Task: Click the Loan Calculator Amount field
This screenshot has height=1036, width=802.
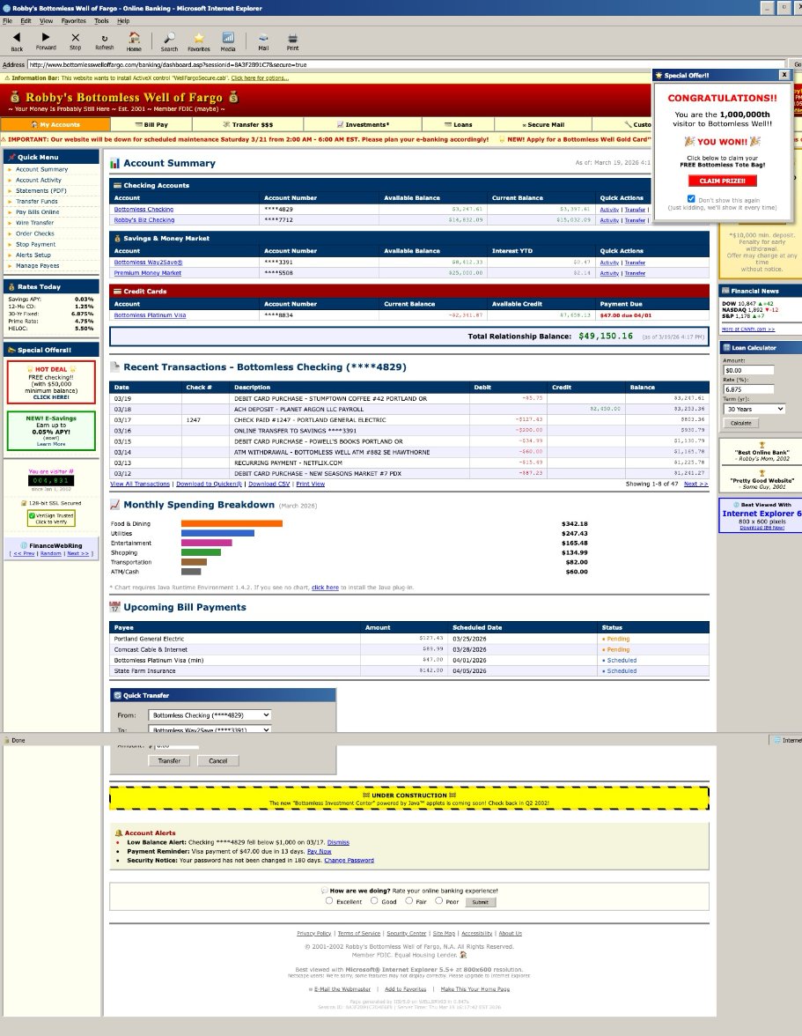Action: pyautogui.click(x=748, y=370)
